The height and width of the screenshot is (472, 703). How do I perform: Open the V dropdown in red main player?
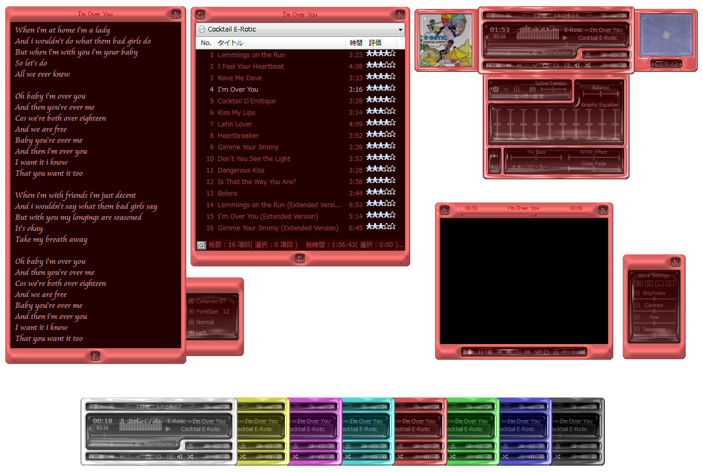point(535,66)
